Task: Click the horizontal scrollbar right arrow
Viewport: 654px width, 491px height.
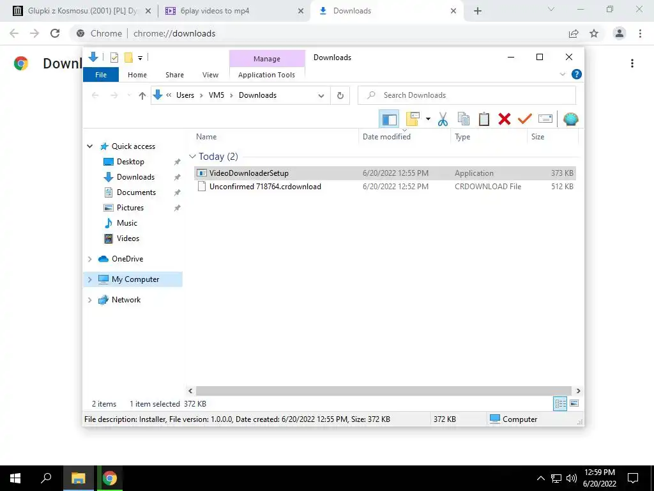Action: (x=578, y=391)
